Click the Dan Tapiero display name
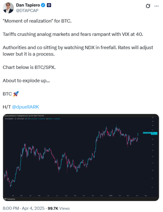163x212 pixels. pyautogui.click(x=28, y=5)
